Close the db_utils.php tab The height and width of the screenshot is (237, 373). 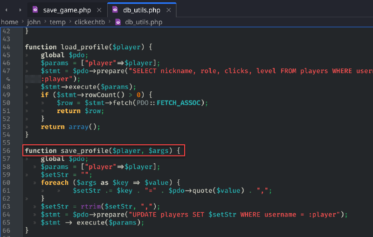pyautogui.click(x=169, y=10)
